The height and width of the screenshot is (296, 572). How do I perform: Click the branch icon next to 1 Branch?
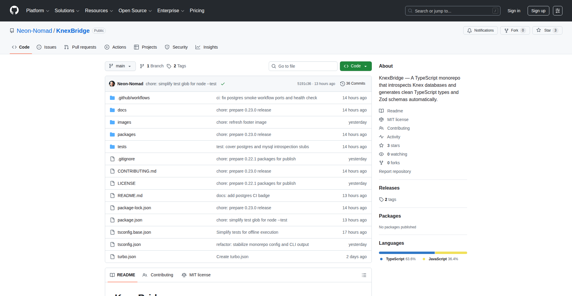tap(142, 66)
